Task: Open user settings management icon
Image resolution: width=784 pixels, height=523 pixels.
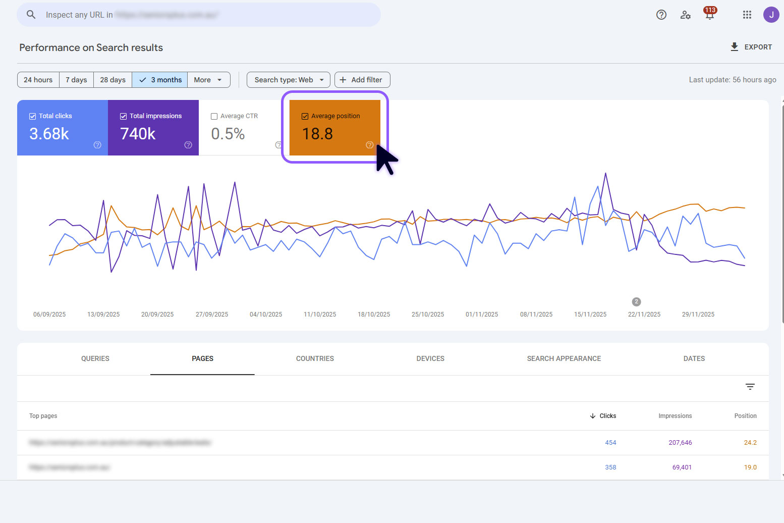Action: pyautogui.click(x=685, y=15)
